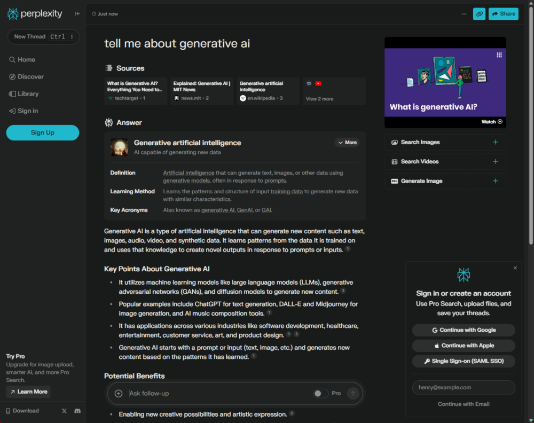Click the Artificial intelligence definition link
This screenshot has height=423, width=534.
(189, 173)
